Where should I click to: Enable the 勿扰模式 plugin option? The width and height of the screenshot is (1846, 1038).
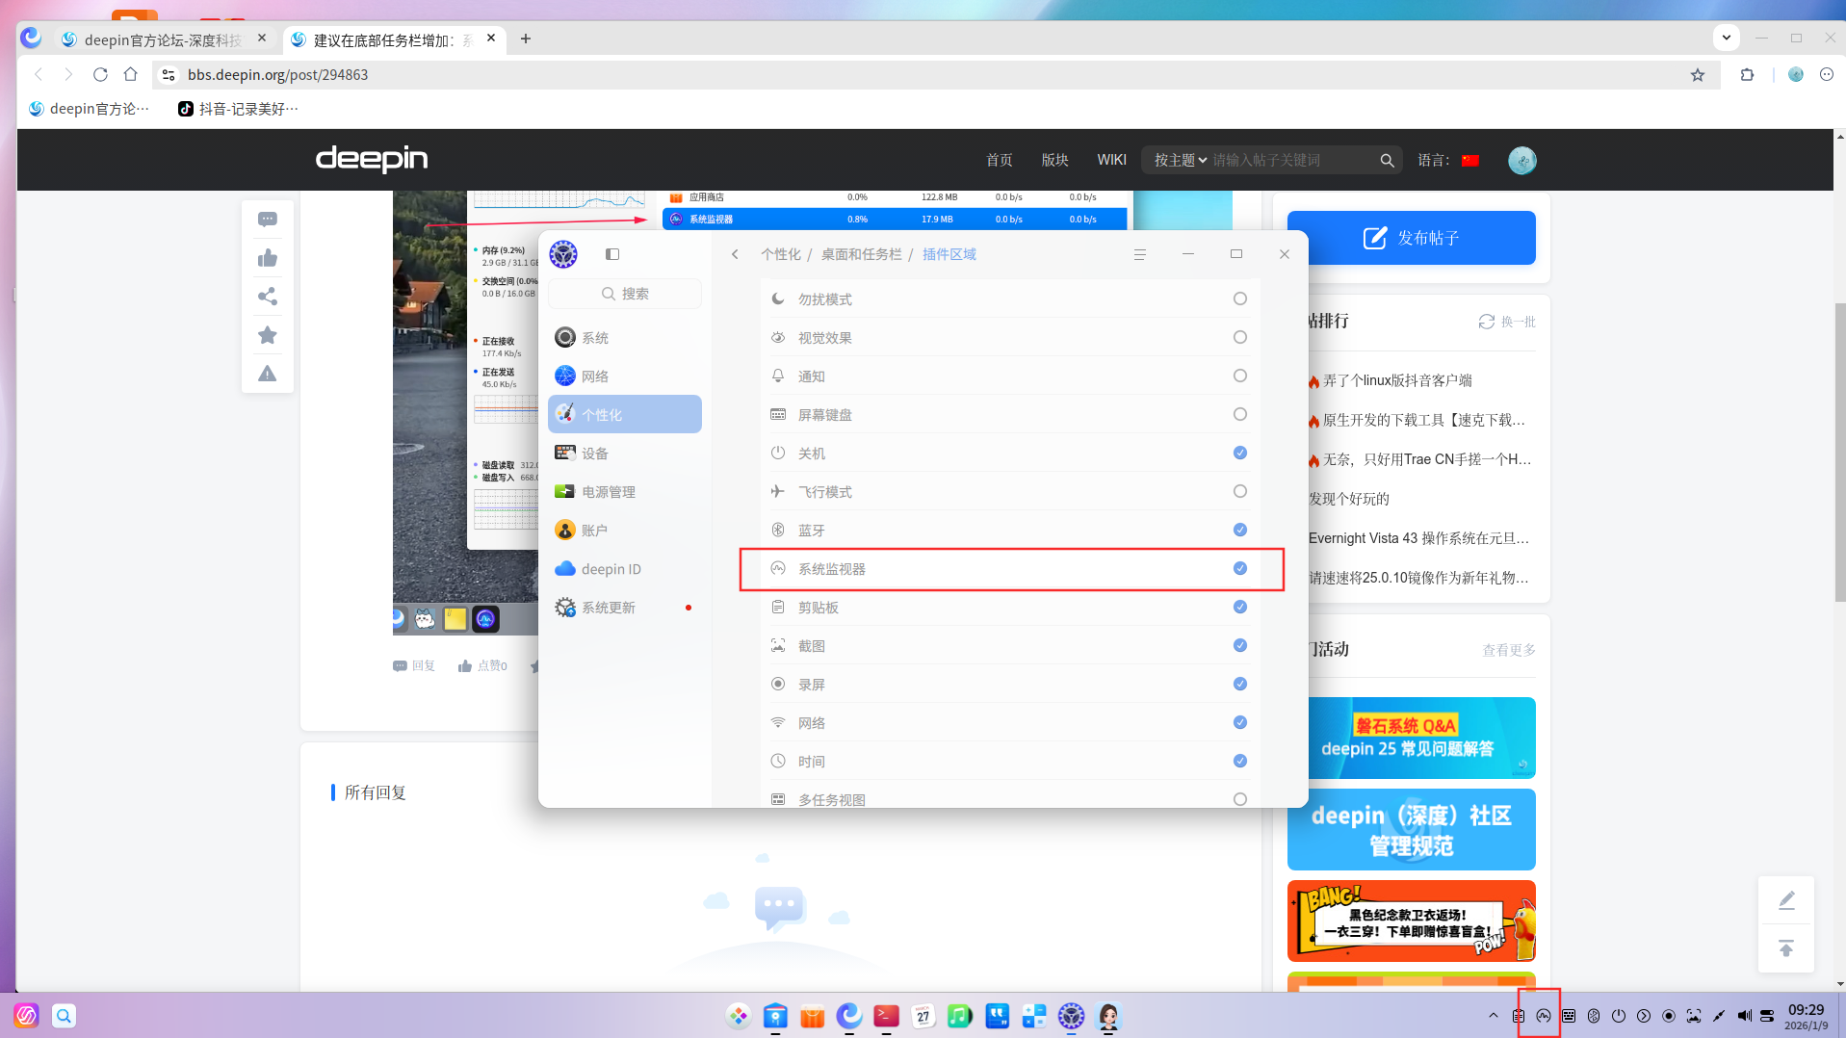coord(1240,299)
